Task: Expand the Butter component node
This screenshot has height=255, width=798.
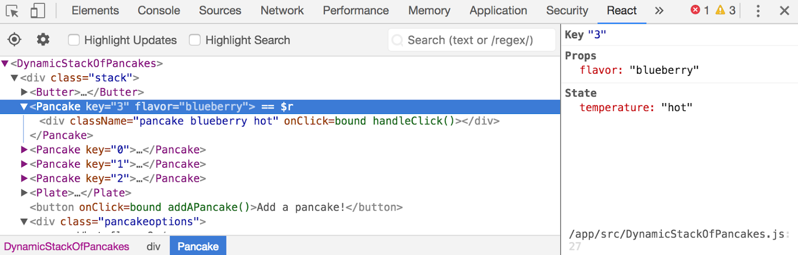Action: (24, 92)
